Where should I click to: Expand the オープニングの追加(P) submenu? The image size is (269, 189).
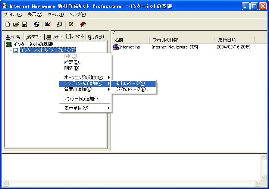[85, 78]
